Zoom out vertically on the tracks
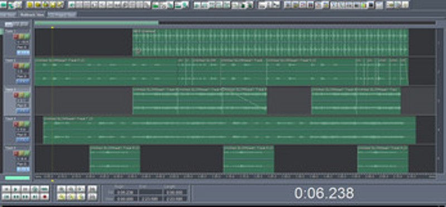This screenshot has height=207, width=446. (x=91, y=196)
